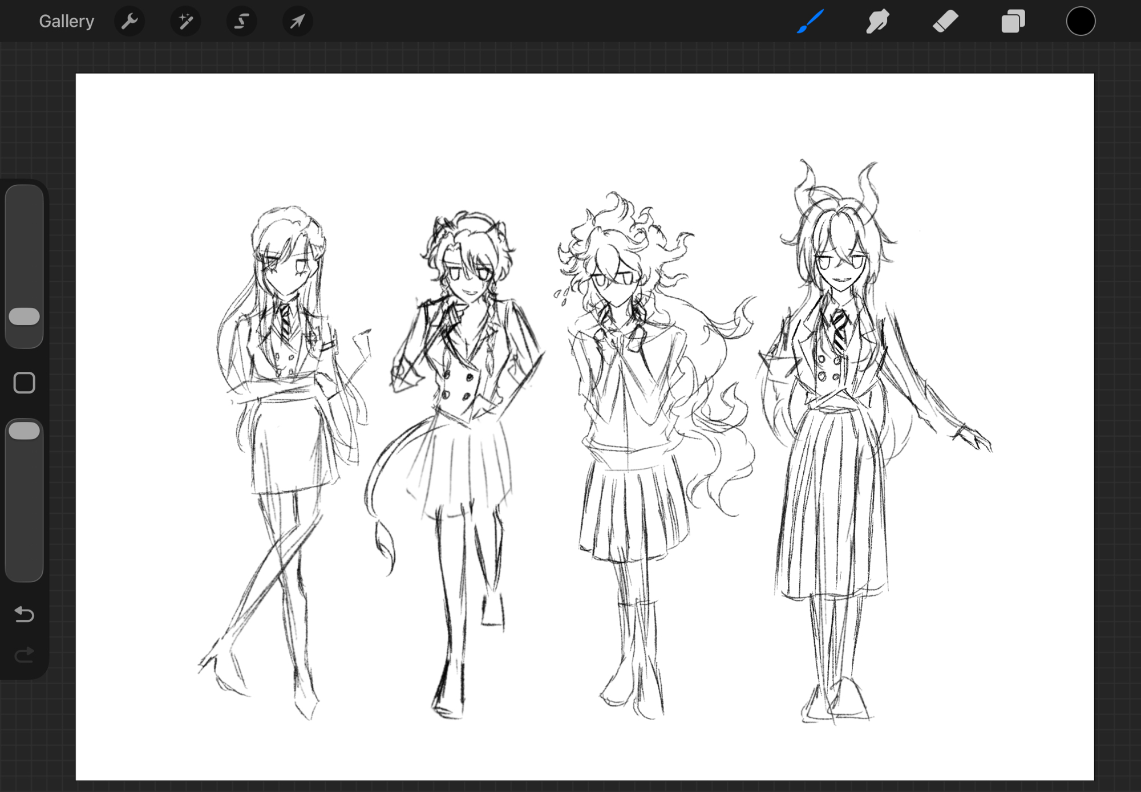
Task: Activate the Selection tool
Action: pyautogui.click(x=241, y=22)
